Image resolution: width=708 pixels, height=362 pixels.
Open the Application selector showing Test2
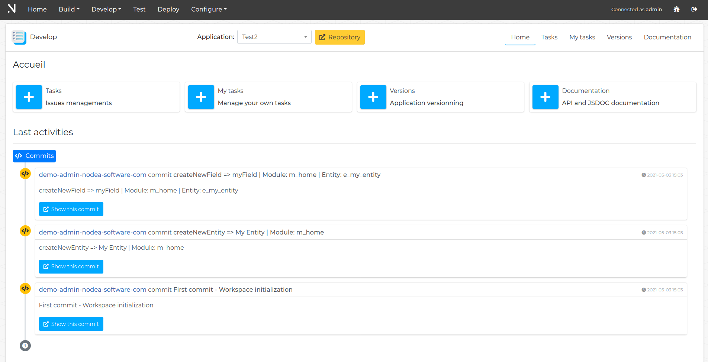[x=274, y=37]
